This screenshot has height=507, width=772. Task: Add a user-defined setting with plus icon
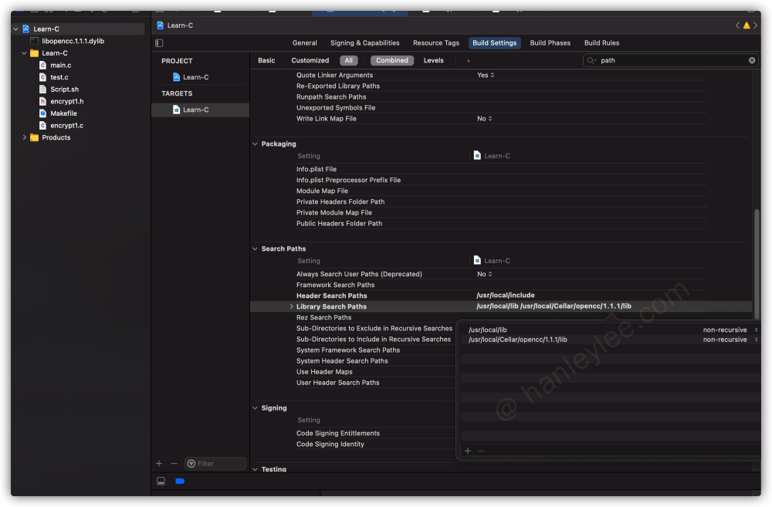469,61
